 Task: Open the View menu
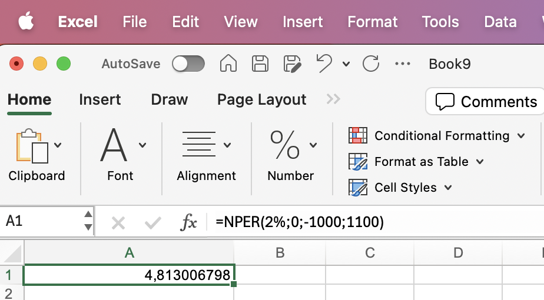[x=241, y=22]
